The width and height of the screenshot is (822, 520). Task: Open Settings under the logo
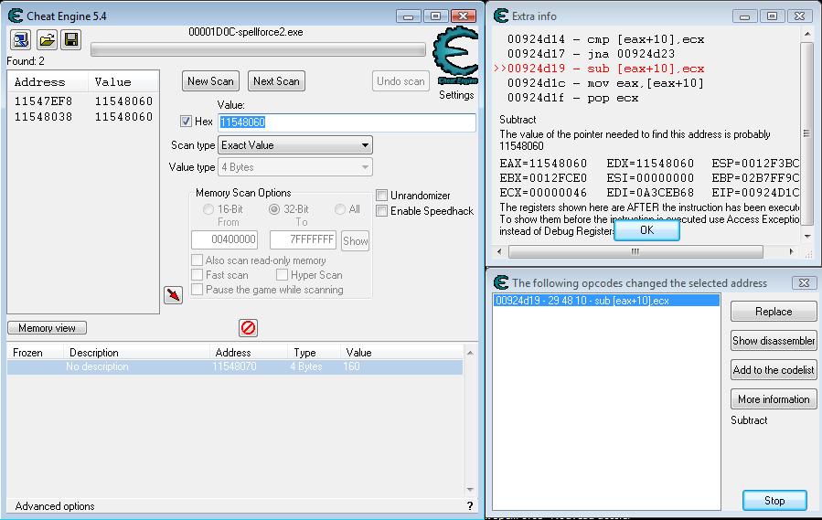click(456, 95)
